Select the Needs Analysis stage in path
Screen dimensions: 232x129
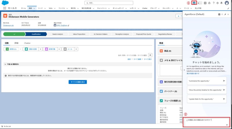point(57,34)
